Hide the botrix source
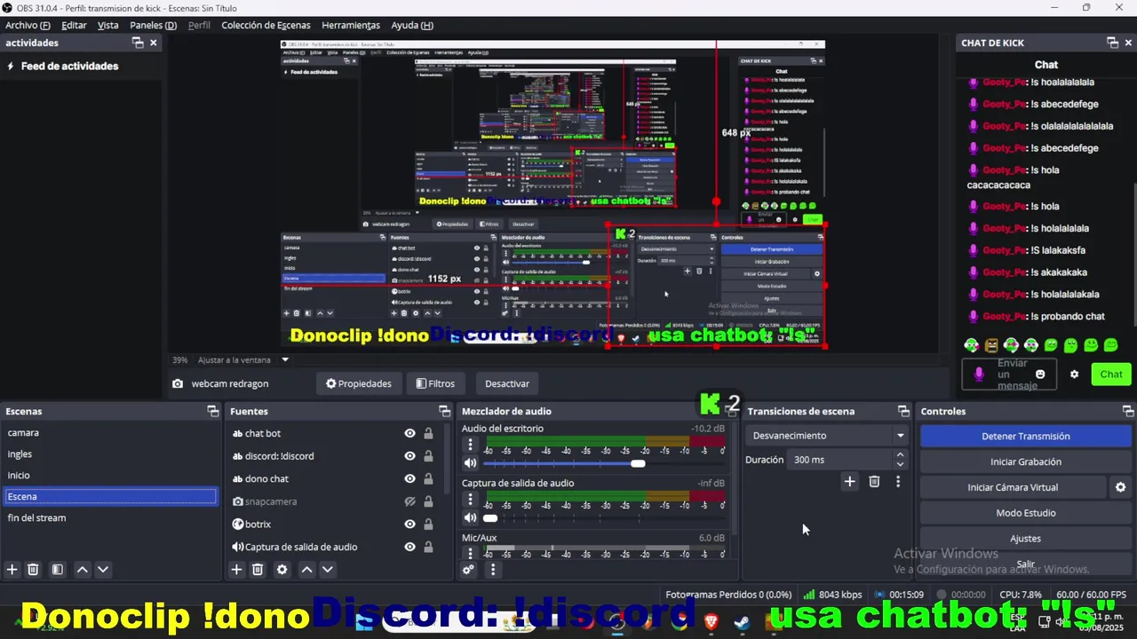Image resolution: width=1137 pixels, height=639 pixels. coord(409,525)
